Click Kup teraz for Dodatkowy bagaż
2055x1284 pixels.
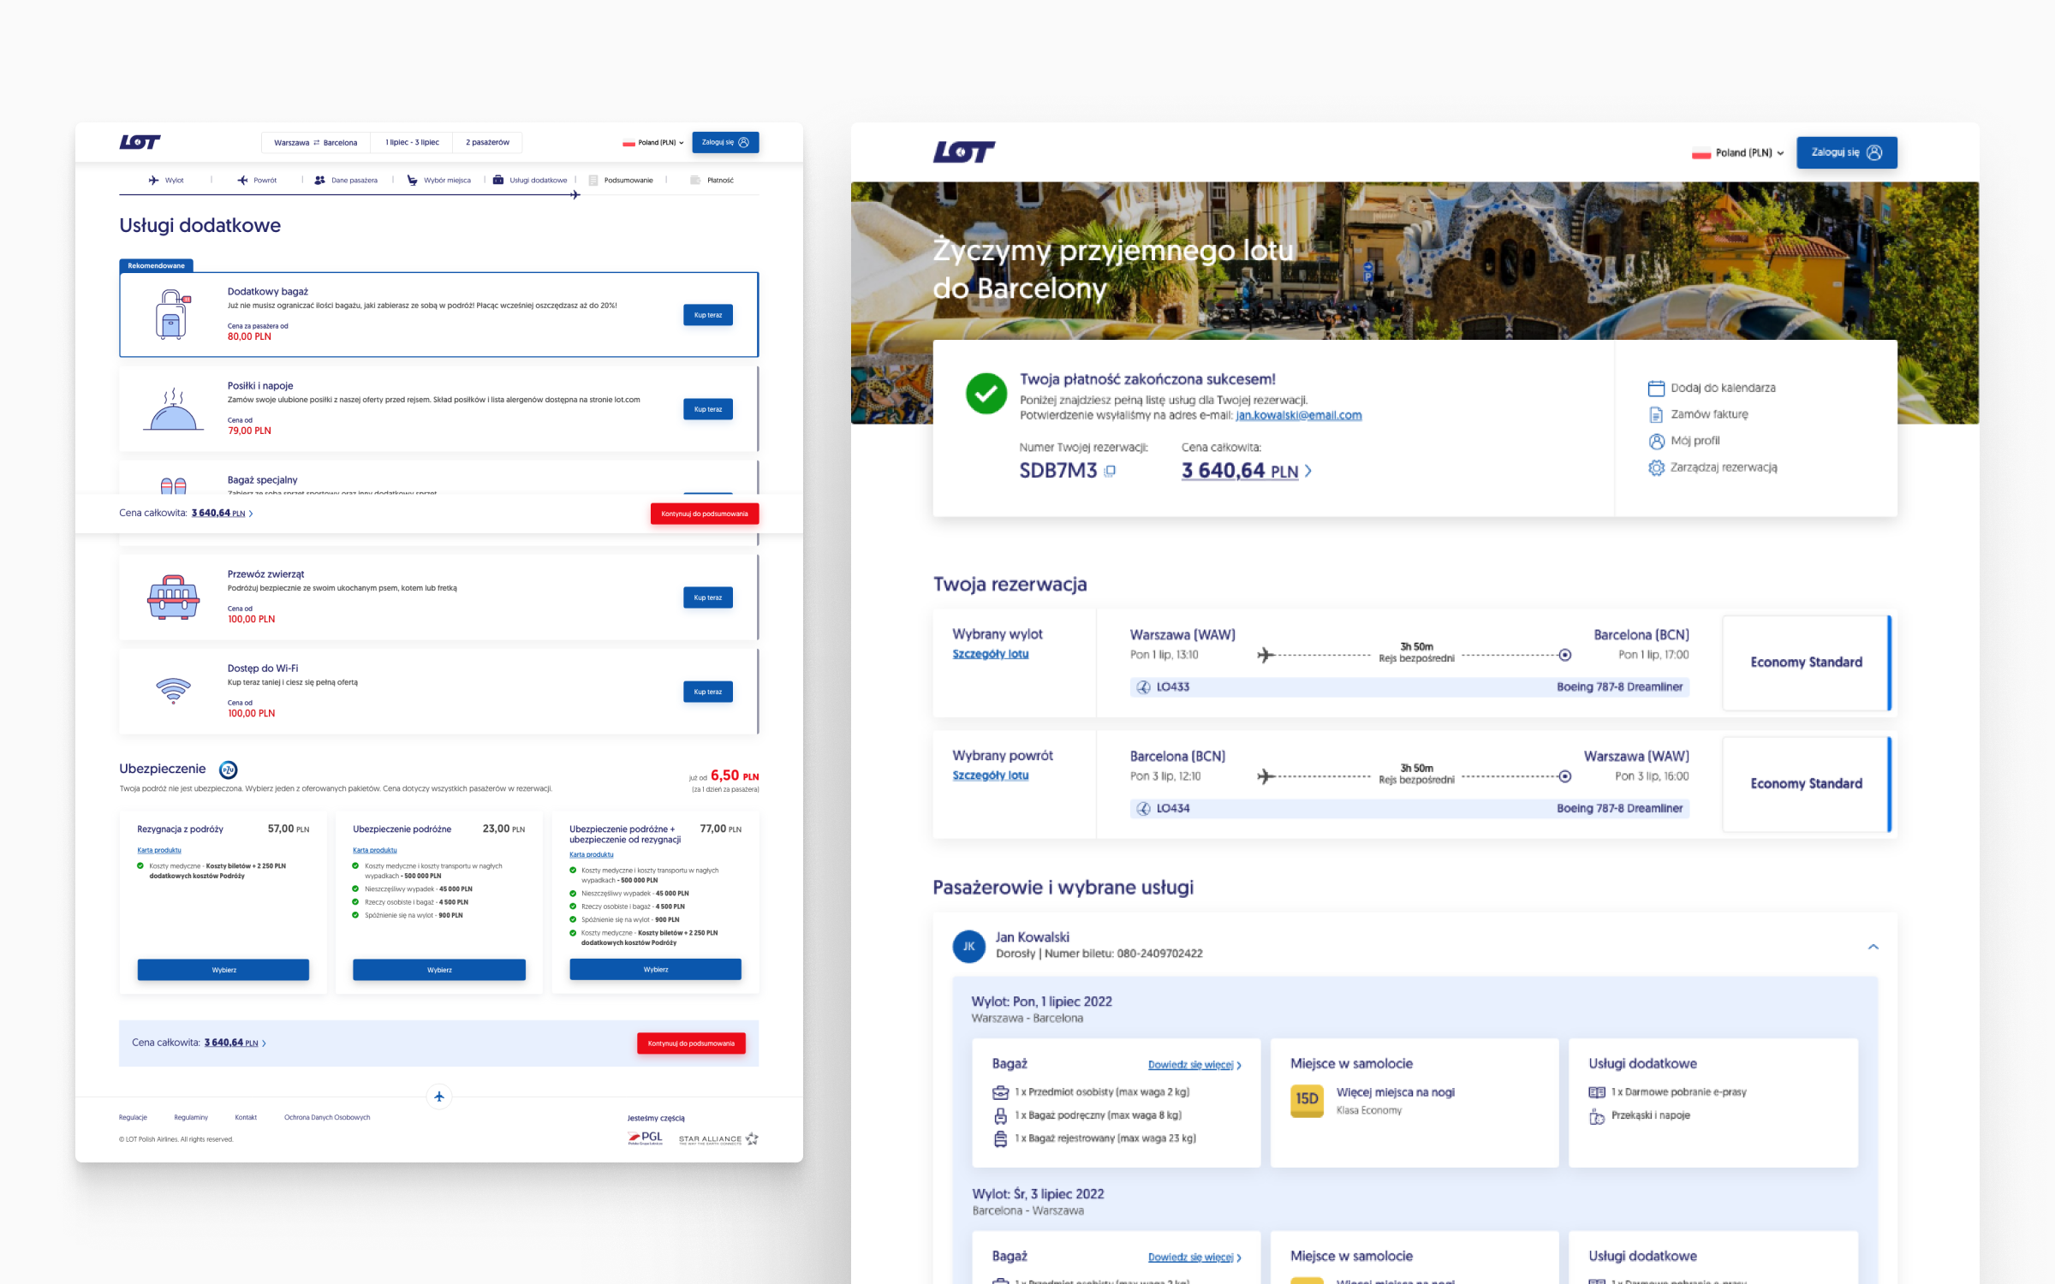[708, 315]
